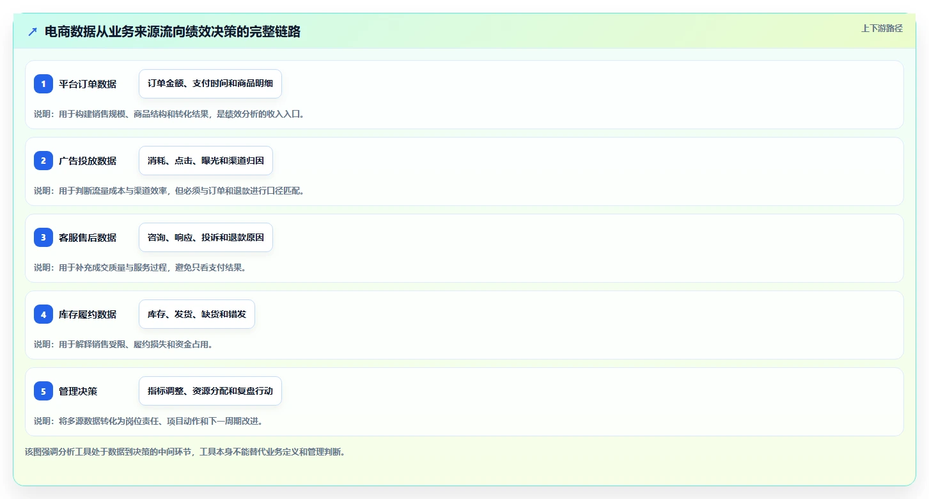Click the 广告投放数据 heading

click(88, 161)
